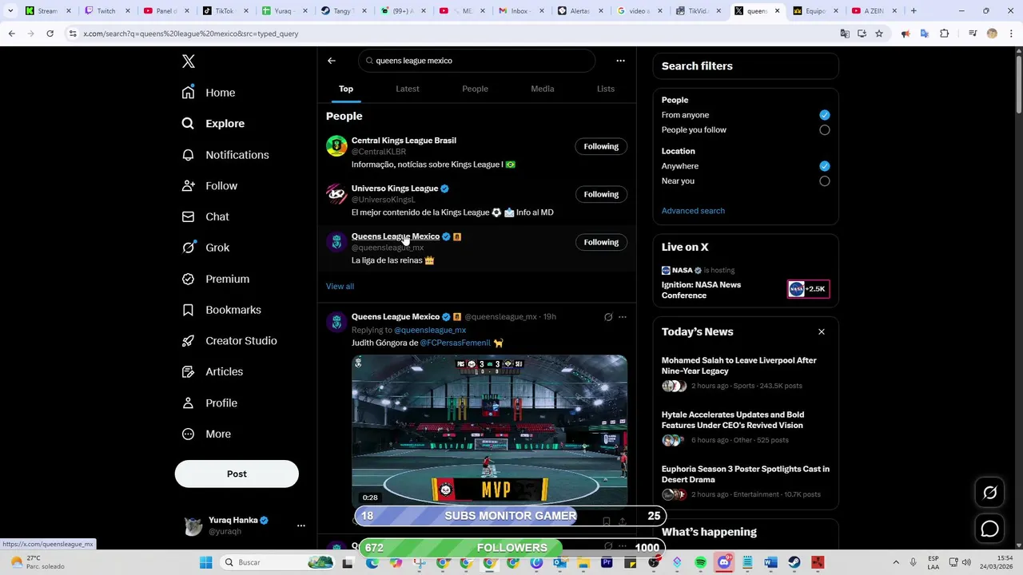1023x575 pixels.
Task: Select the 'From anyone' people filter
Action: (825, 115)
